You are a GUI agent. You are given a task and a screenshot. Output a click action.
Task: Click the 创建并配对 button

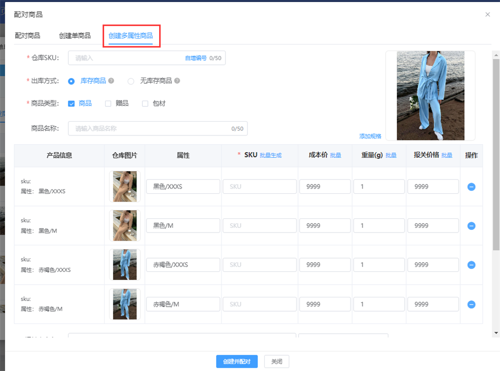[x=237, y=361]
